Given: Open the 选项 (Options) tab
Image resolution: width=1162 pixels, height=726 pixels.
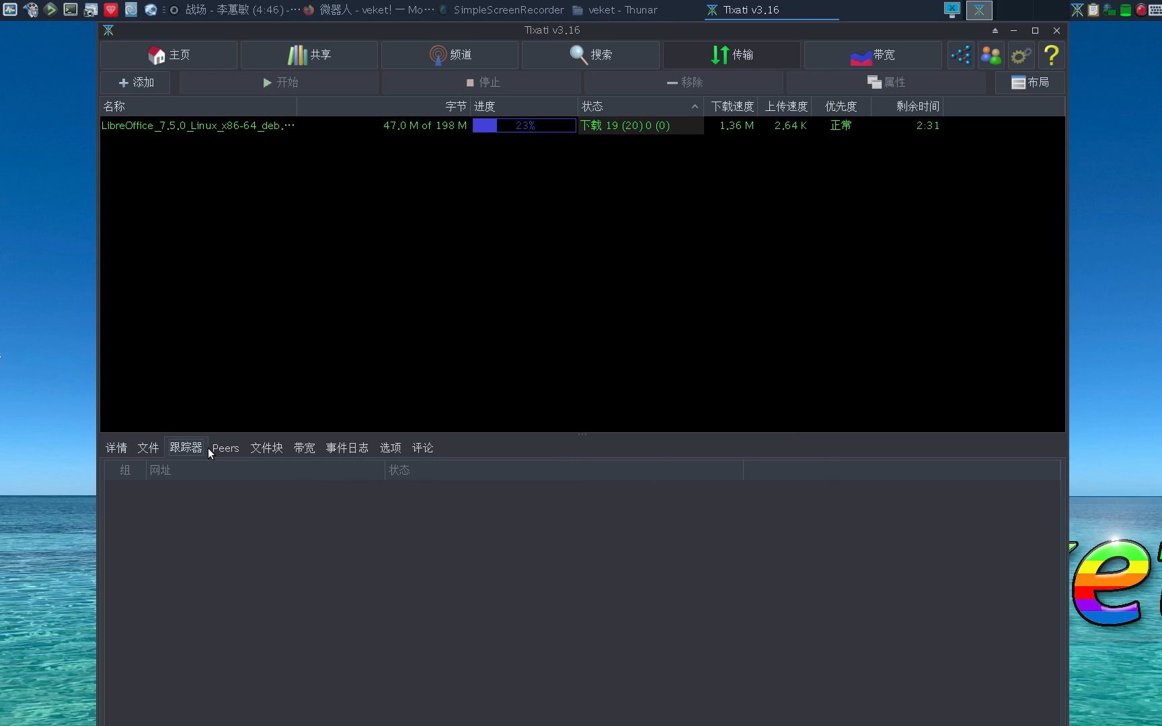Looking at the screenshot, I should pyautogui.click(x=391, y=448).
